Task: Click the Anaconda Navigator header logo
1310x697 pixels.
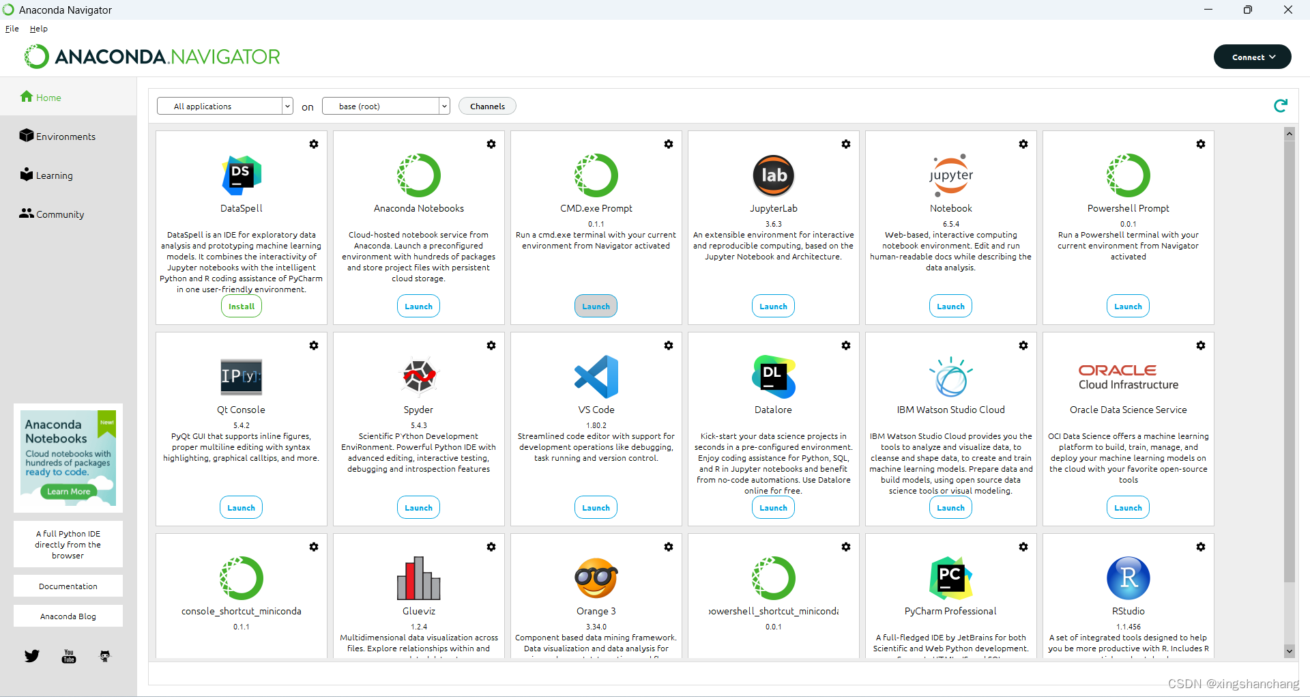Action: click(152, 57)
